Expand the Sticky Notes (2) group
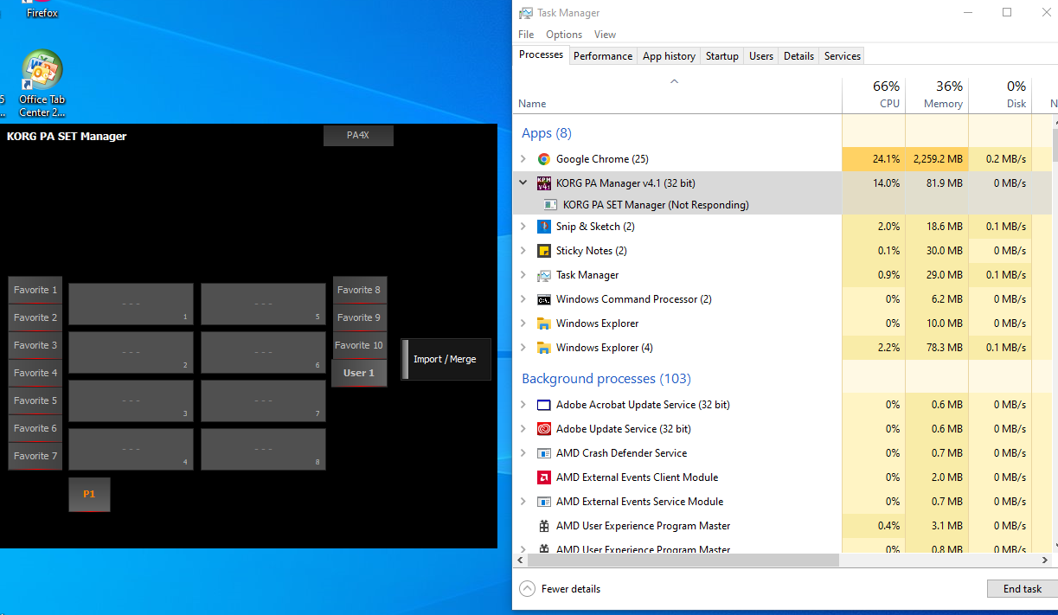The image size is (1058, 615). click(x=523, y=251)
